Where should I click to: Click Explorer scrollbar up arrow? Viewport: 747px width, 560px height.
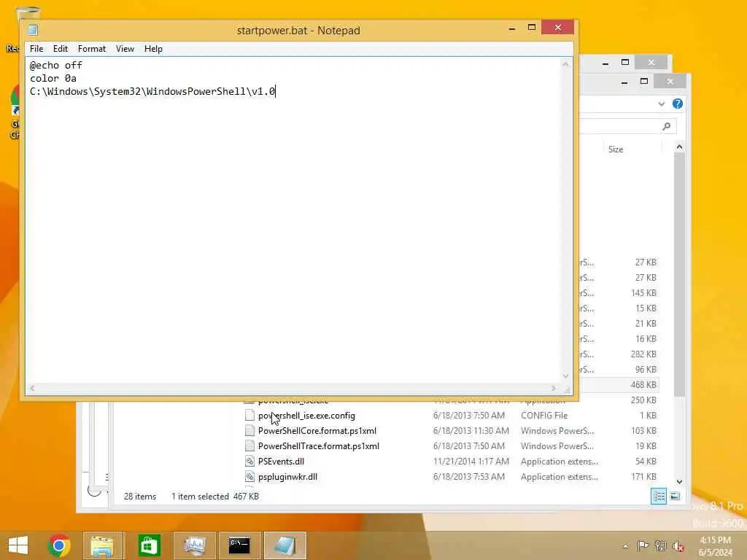coord(679,147)
